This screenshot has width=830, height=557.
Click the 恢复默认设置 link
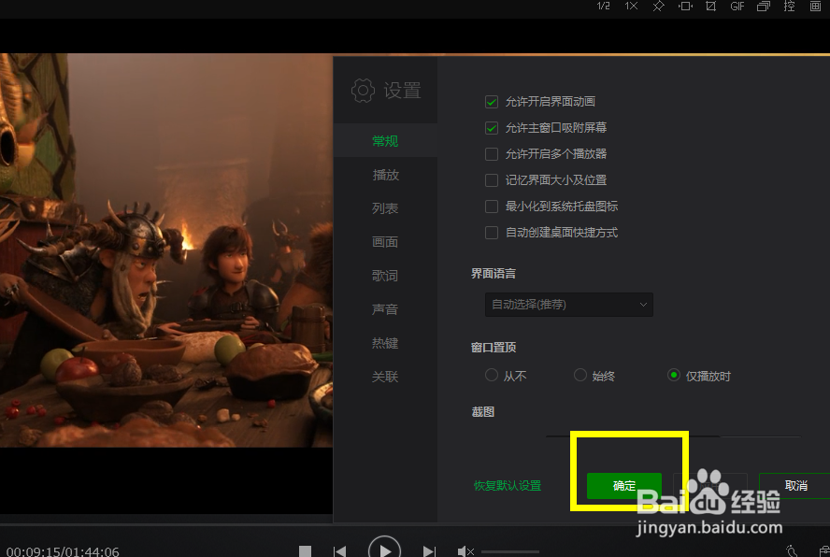tap(508, 486)
